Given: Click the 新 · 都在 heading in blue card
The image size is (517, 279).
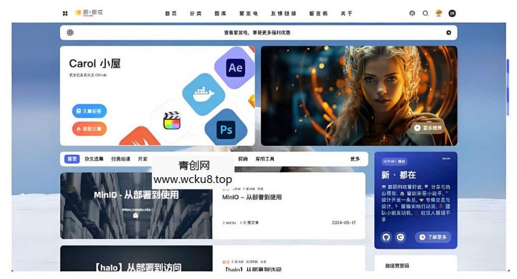Looking at the screenshot, I should click(398, 175).
